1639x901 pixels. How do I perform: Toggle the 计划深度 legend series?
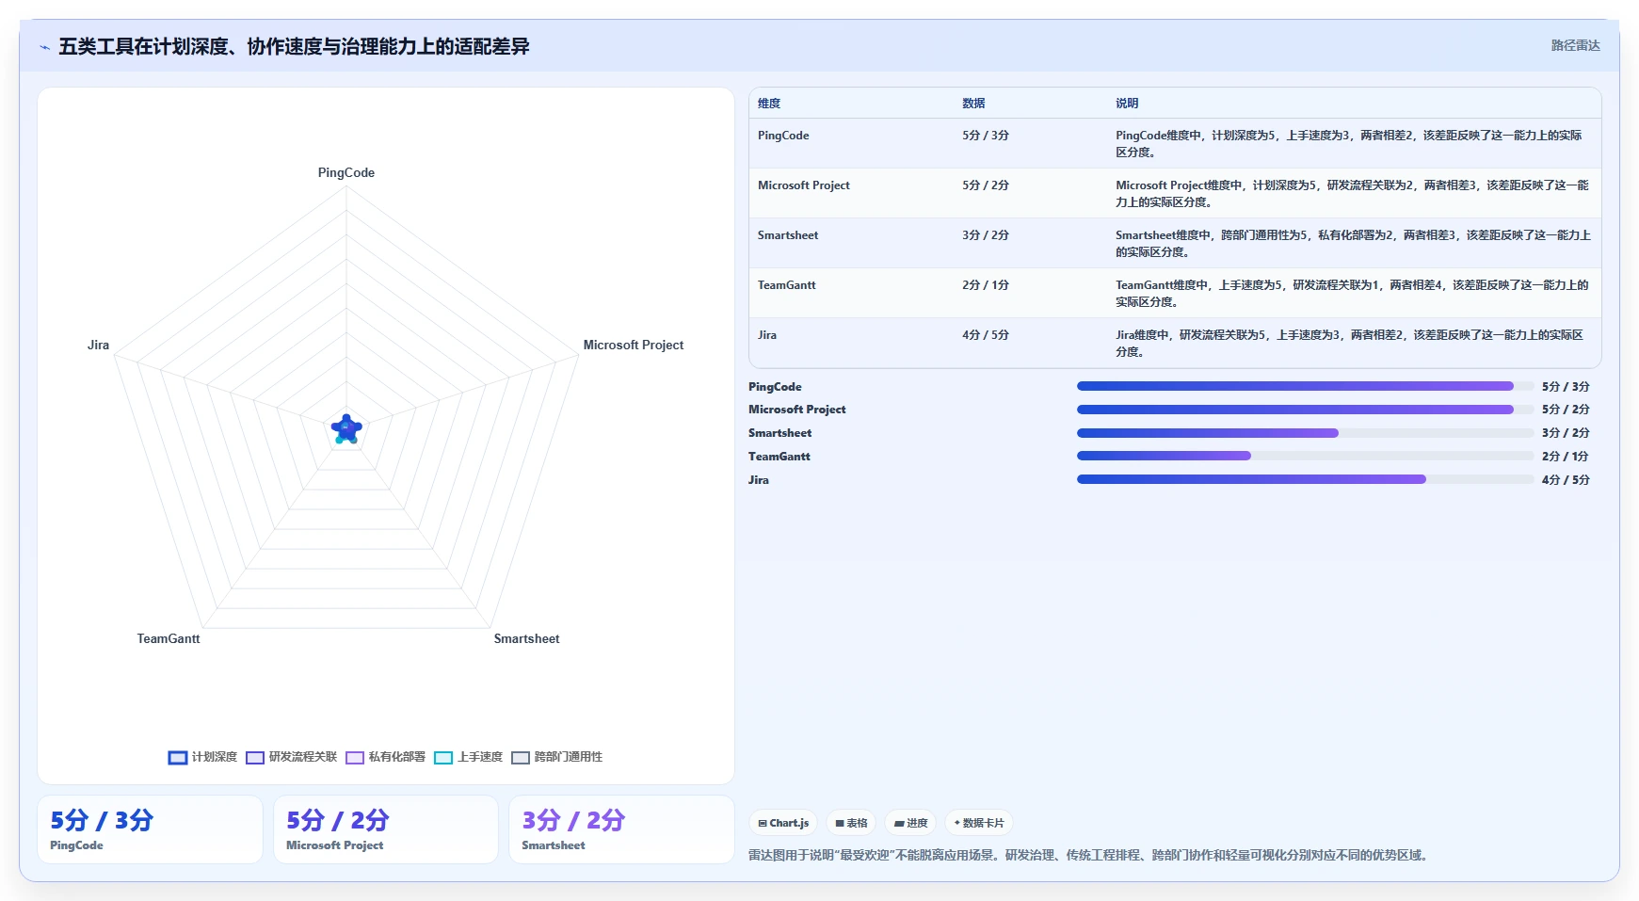202,757
